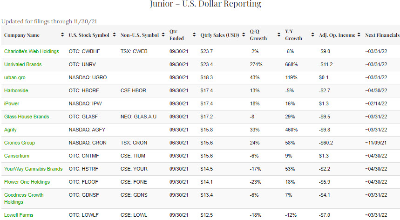Screen dimensions: 400x220
Task: Sort by Qtr Ended using its arrows
Action: tap(195, 35)
